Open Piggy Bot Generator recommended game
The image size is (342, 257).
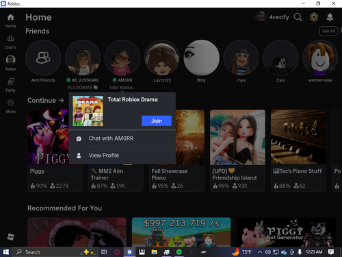point(286,232)
